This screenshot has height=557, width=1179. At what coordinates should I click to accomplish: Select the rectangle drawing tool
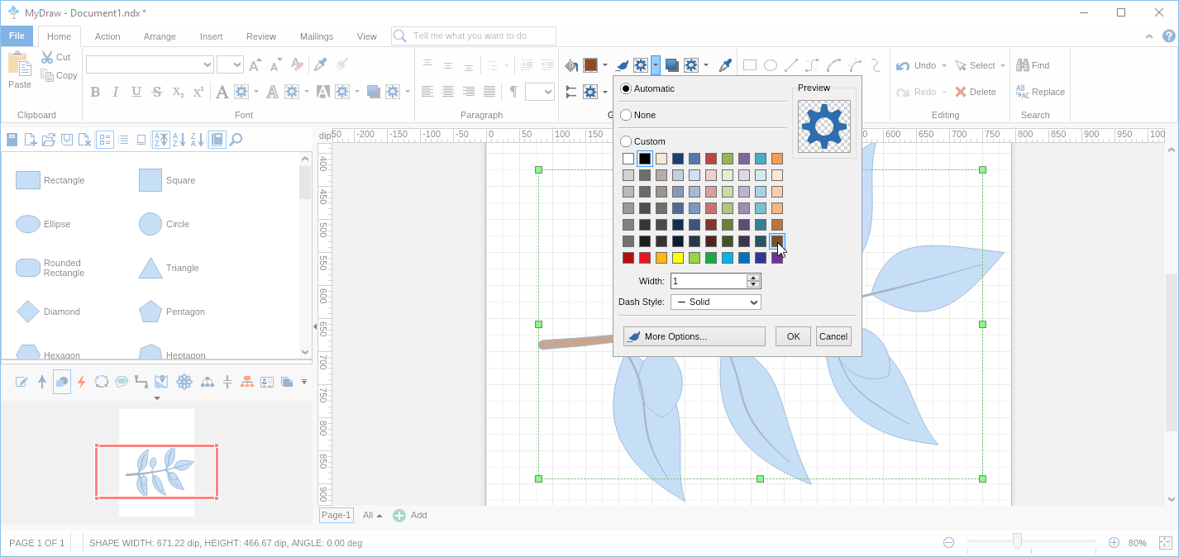(x=750, y=65)
